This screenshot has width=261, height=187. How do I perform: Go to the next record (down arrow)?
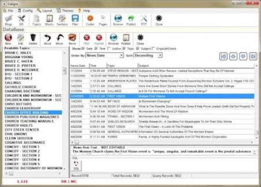pyautogui.click(x=243, y=57)
